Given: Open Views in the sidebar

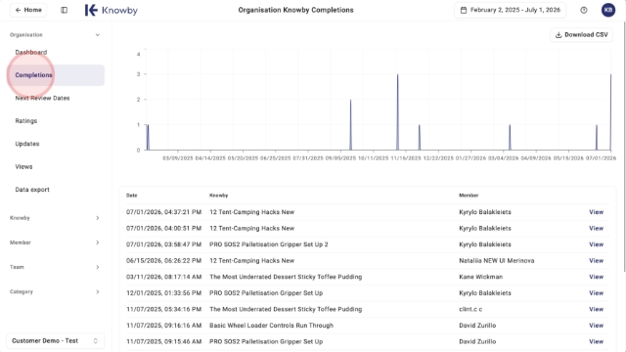Looking at the screenshot, I should click(x=23, y=167).
